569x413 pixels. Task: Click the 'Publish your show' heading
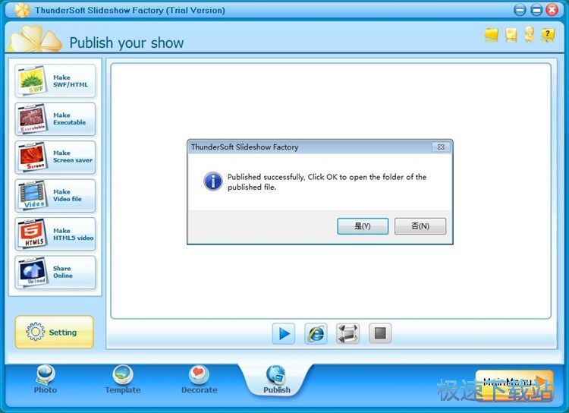pyautogui.click(x=127, y=43)
